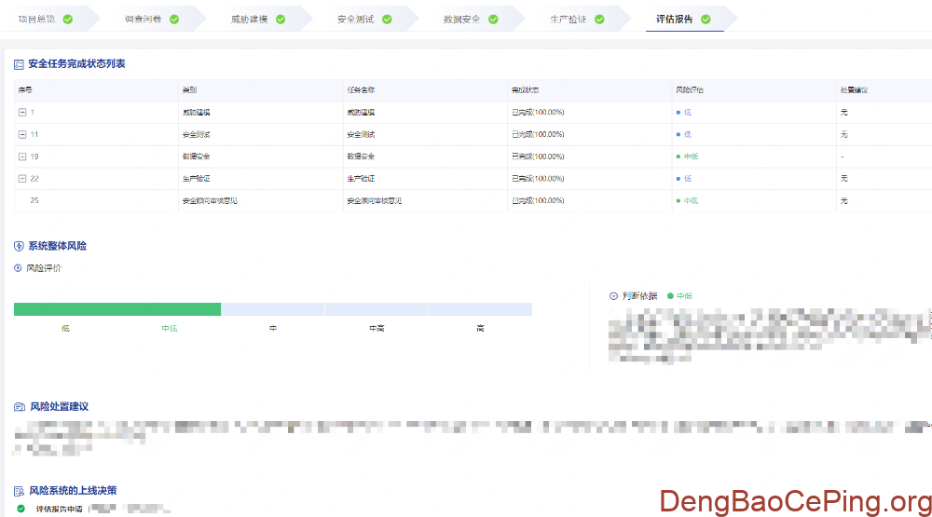The height and width of the screenshot is (517, 932).
Task: Collapse row 1 威胁建模 with its toggle
Action: (22, 113)
